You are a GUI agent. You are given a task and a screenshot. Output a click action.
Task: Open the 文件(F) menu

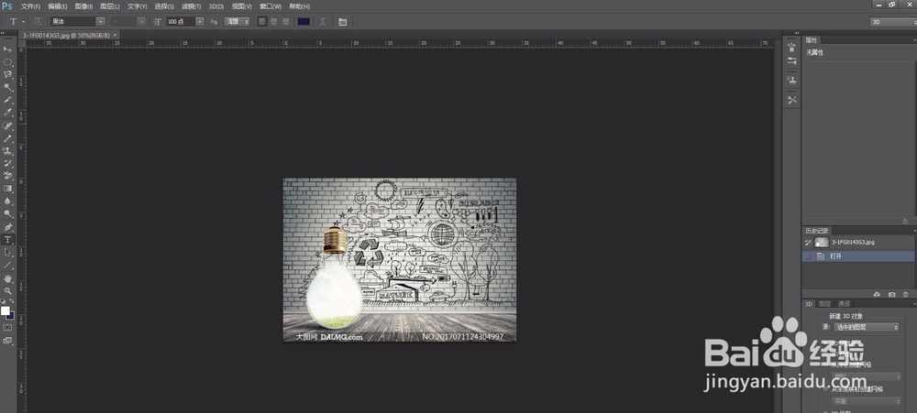(30, 6)
